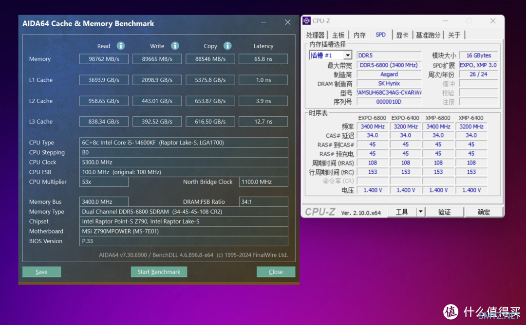
Task: Switch to the 主板 tab in CPU-Z
Action: point(338,35)
